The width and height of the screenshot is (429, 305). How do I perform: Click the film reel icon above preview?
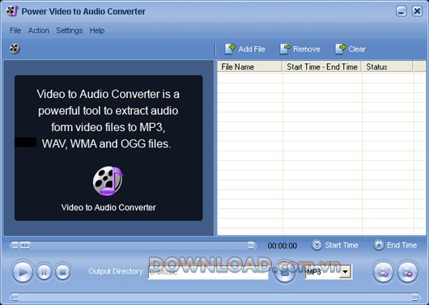tap(15, 49)
